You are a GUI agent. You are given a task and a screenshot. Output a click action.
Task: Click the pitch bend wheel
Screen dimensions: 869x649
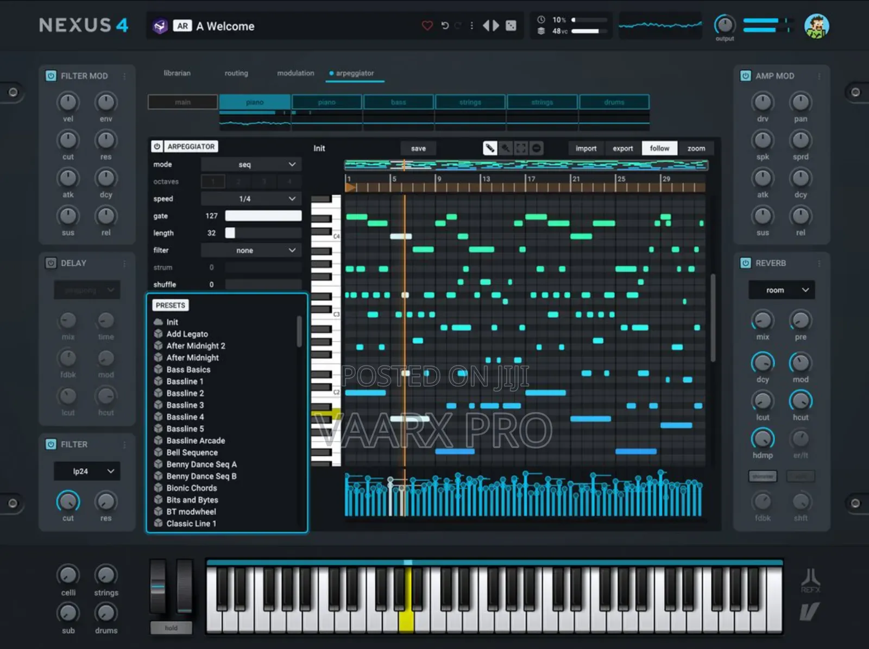point(158,587)
